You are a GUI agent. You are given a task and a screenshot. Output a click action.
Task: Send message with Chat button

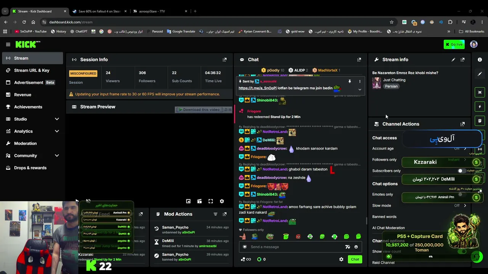coord(355,260)
